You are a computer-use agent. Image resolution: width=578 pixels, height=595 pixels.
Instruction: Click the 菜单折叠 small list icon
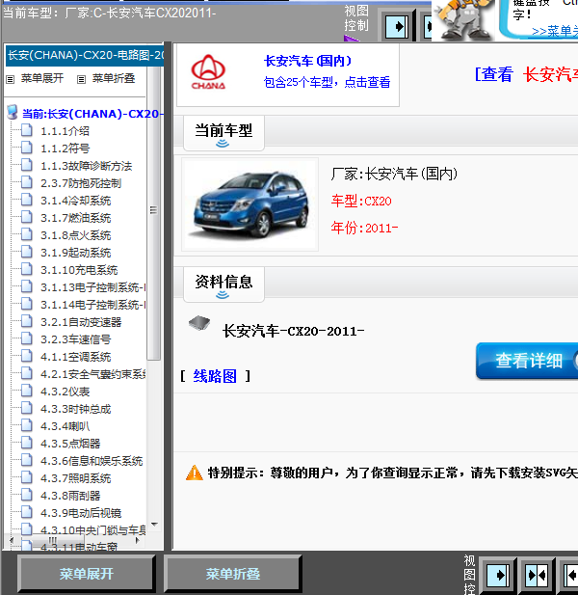tap(81, 79)
